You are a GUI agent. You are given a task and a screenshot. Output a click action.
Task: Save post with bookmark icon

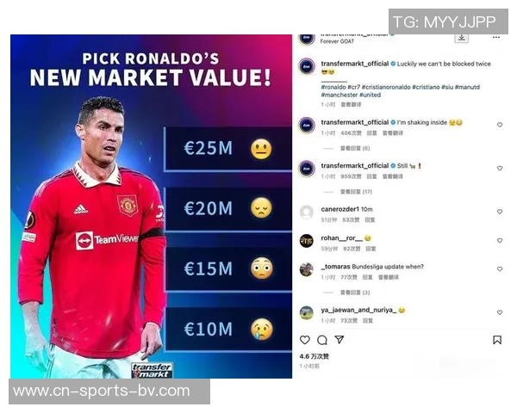click(x=497, y=340)
